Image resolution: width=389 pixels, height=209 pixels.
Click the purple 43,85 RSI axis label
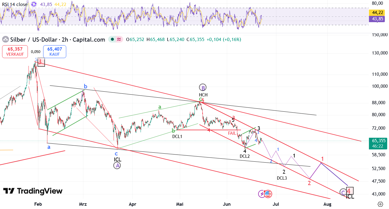pyautogui.click(x=377, y=19)
